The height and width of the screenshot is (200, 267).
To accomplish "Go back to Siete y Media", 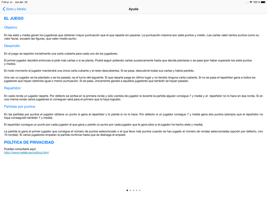I will click(15, 9).
